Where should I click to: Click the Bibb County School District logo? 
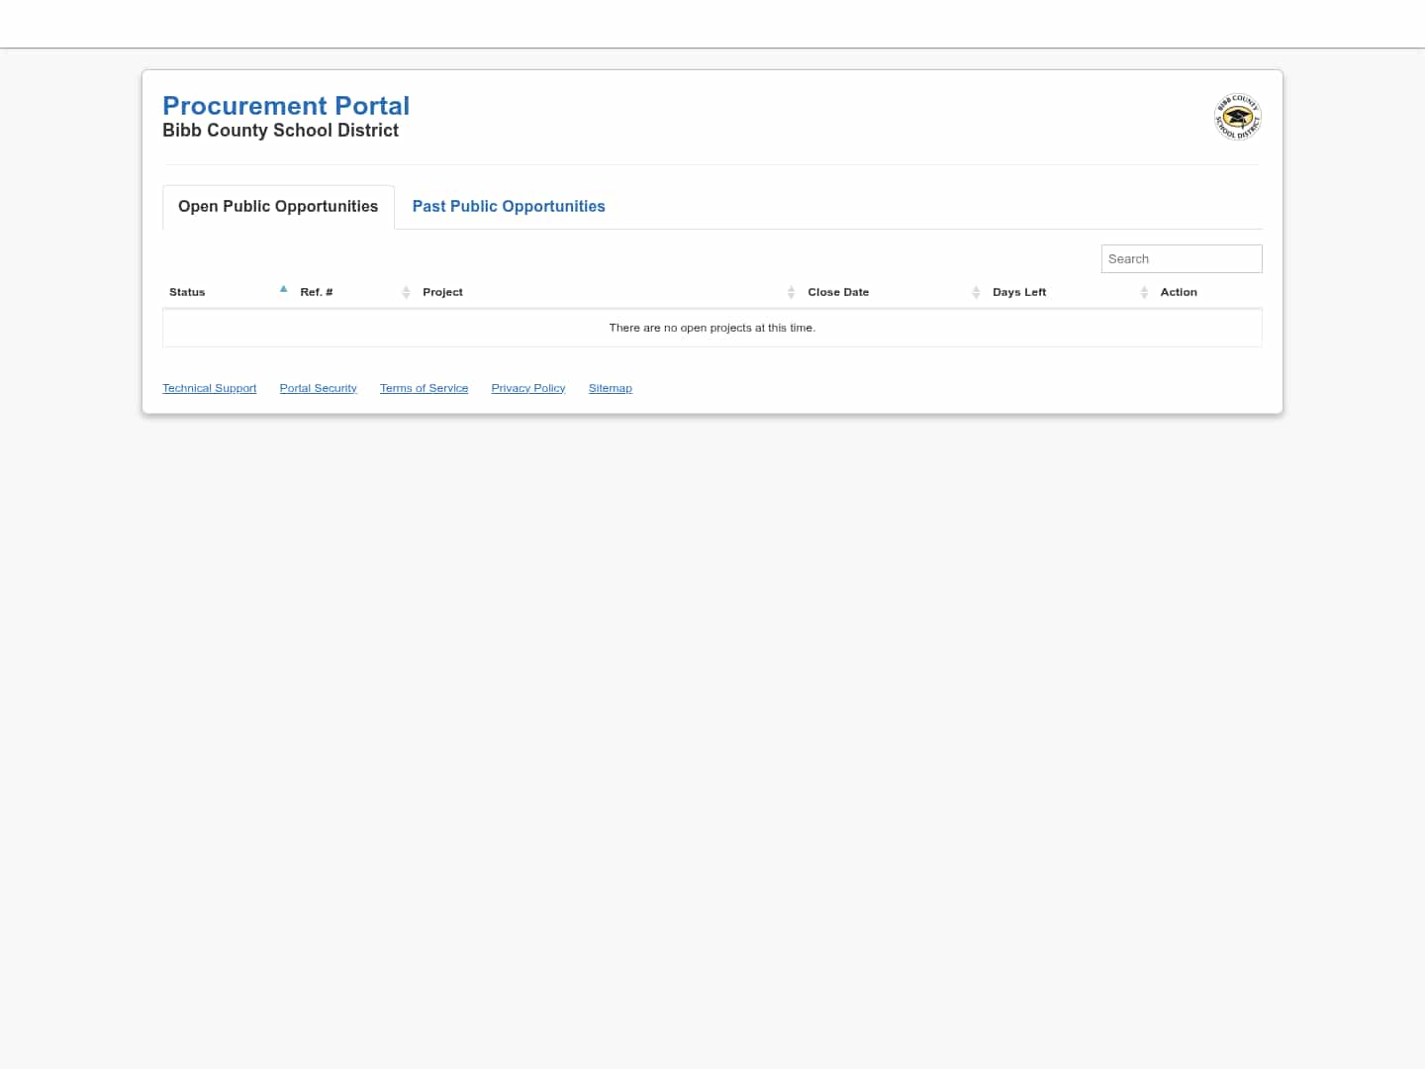pos(1237,117)
